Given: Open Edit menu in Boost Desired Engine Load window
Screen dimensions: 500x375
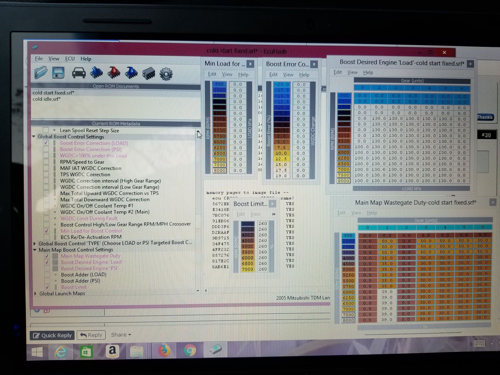Looking at the screenshot, I should pos(337,72).
